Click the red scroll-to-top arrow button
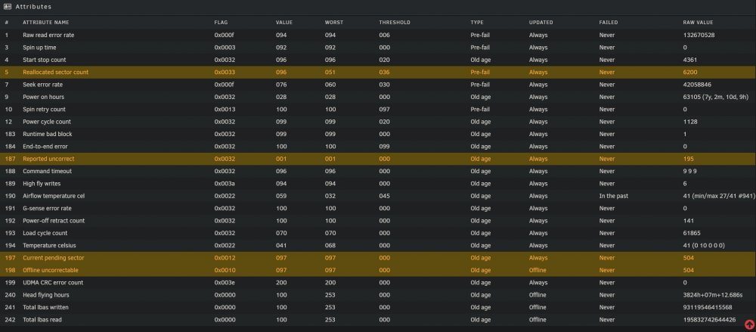The width and height of the screenshot is (756, 332). [748, 324]
